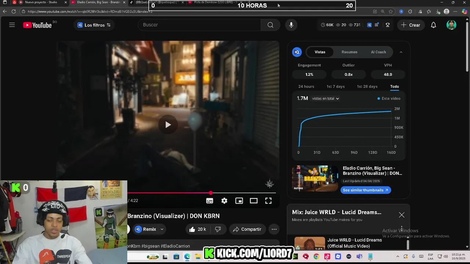Toggle subtitles in the video player
The height and width of the screenshot is (264, 470).
pyautogui.click(x=210, y=201)
